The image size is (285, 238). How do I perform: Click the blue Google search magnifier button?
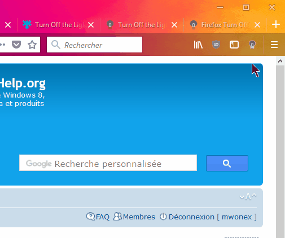227,163
